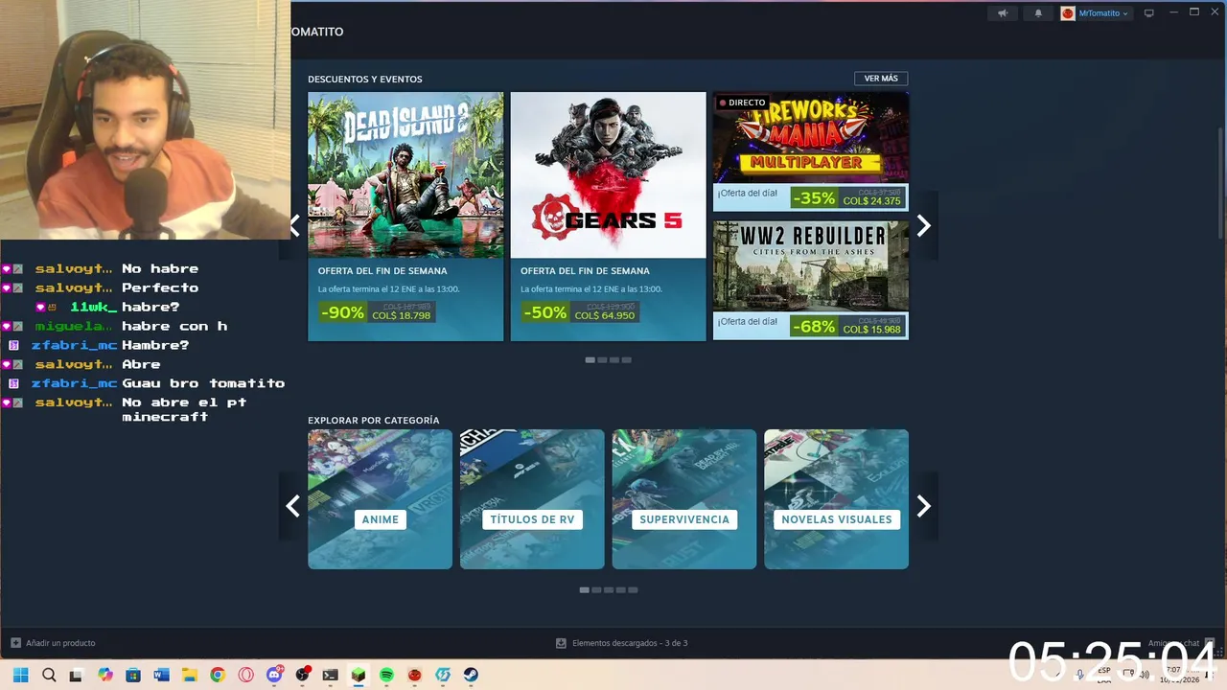1227x690 pixels.
Task: Select last dot of discounts carousel pager
Action: (627, 360)
